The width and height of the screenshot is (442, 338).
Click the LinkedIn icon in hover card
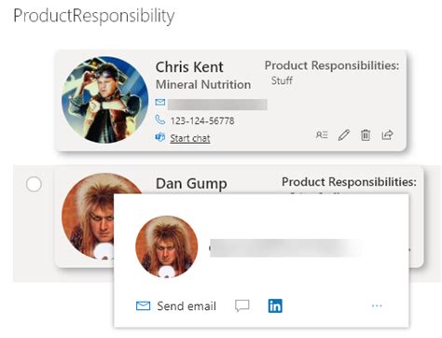(x=275, y=305)
